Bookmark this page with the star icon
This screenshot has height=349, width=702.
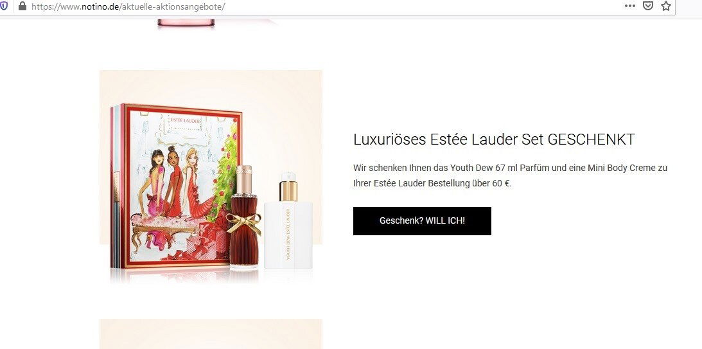coord(666,6)
